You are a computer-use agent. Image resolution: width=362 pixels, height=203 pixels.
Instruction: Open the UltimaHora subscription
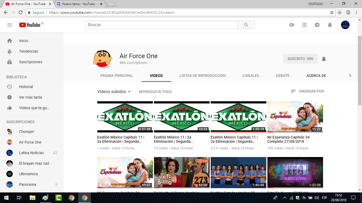pos(32,174)
